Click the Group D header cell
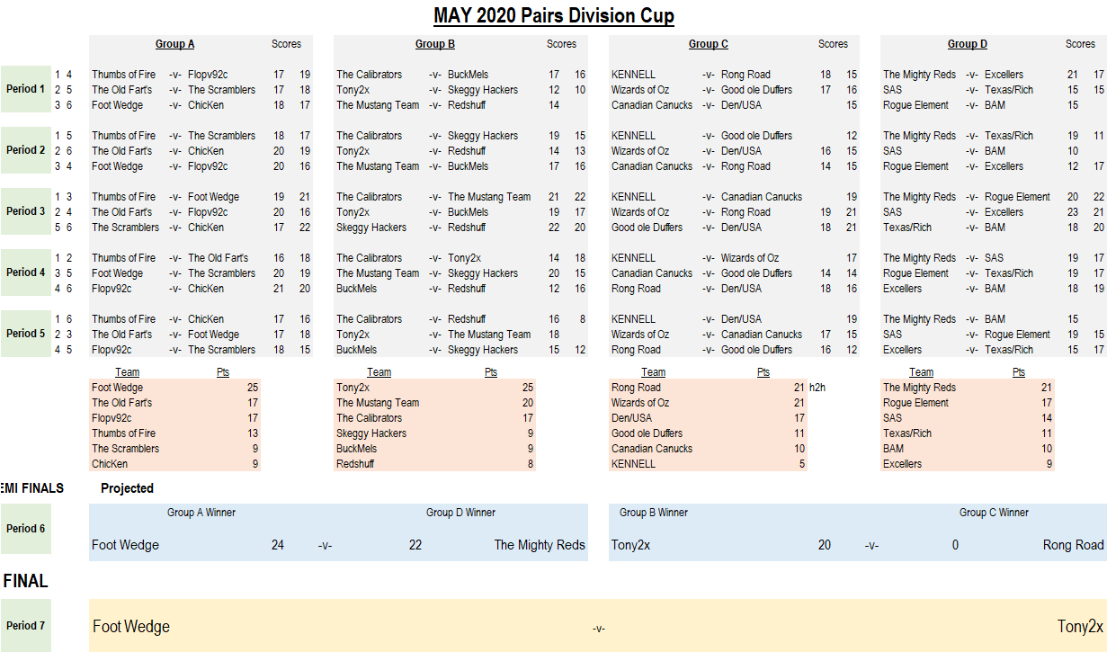The width and height of the screenshot is (1107, 652). click(967, 44)
